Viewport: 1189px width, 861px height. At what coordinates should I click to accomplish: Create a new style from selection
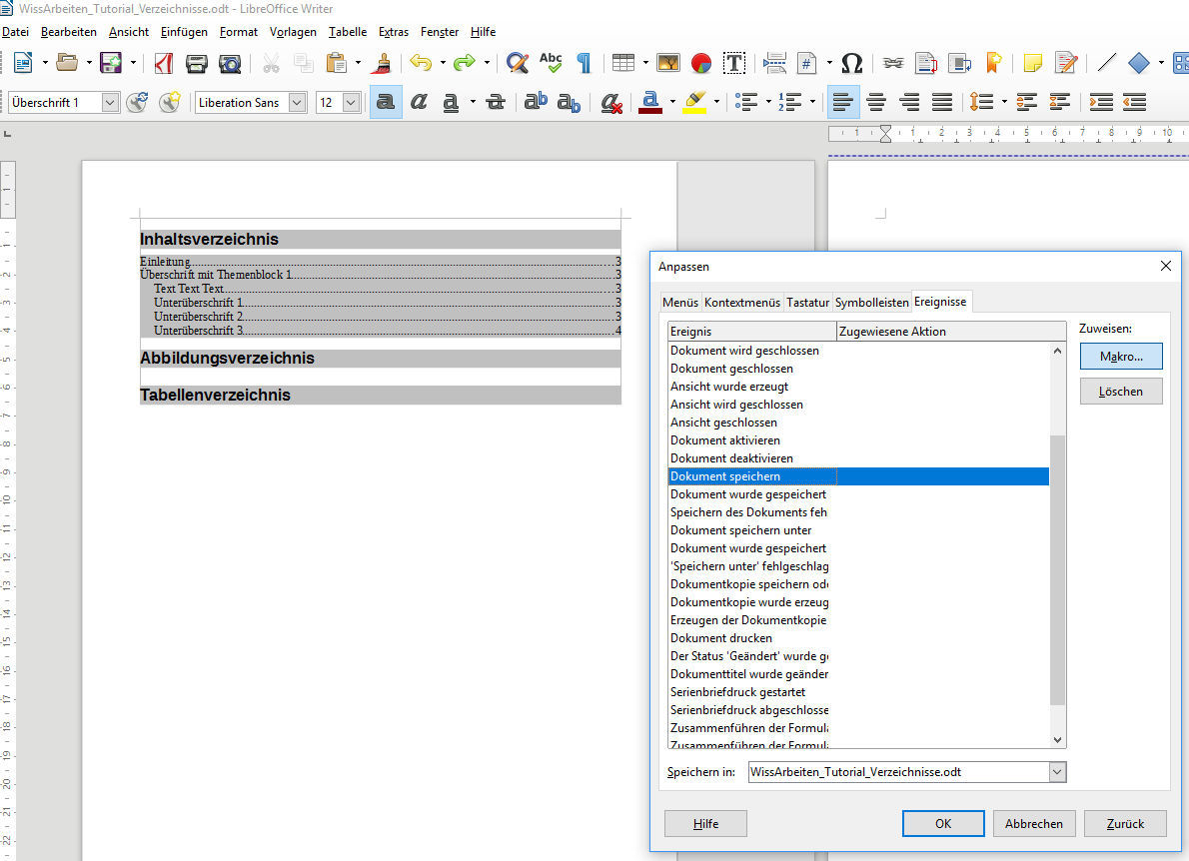coord(170,102)
